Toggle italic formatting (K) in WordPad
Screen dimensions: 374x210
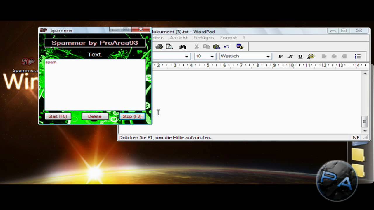coord(290,56)
